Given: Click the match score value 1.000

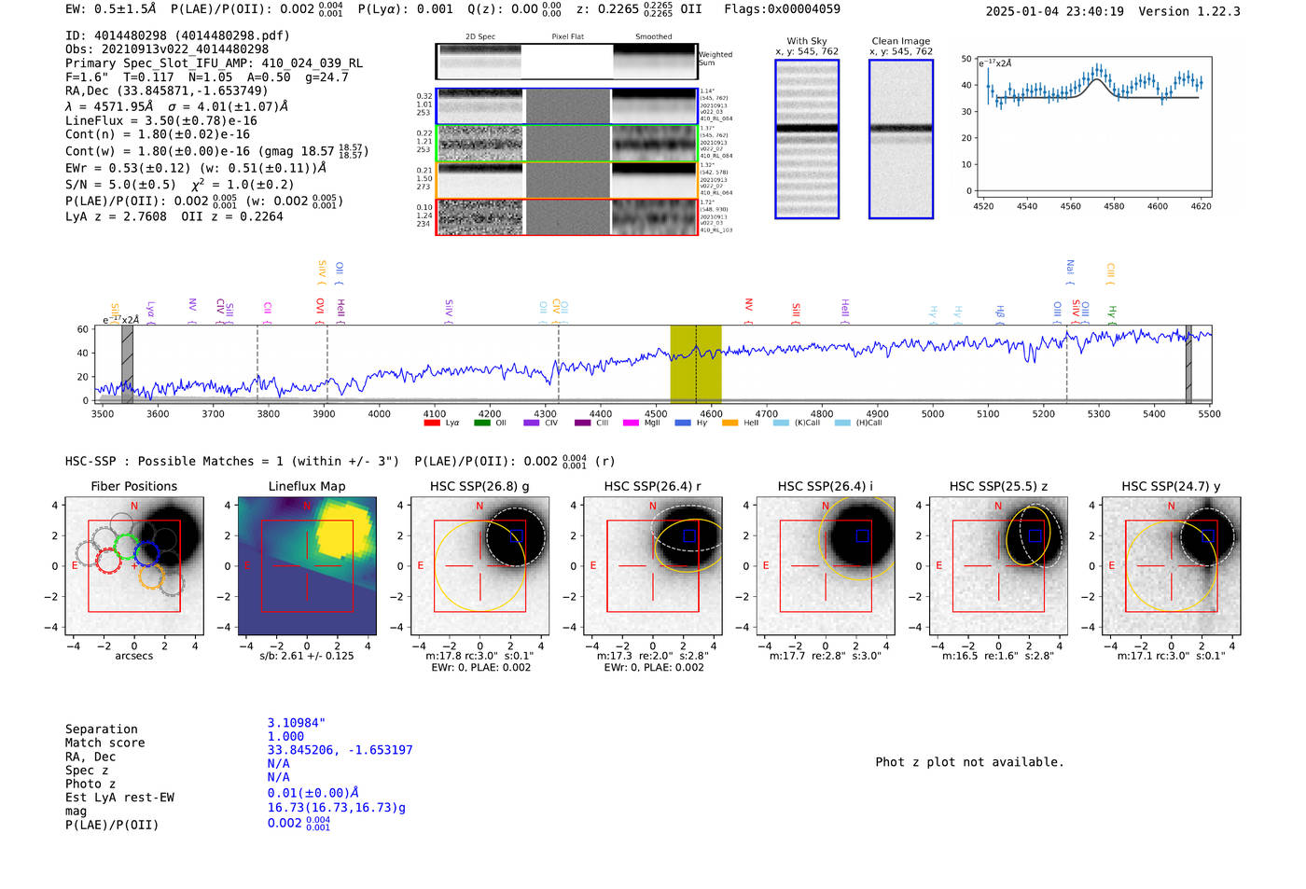Looking at the screenshot, I should (x=285, y=736).
